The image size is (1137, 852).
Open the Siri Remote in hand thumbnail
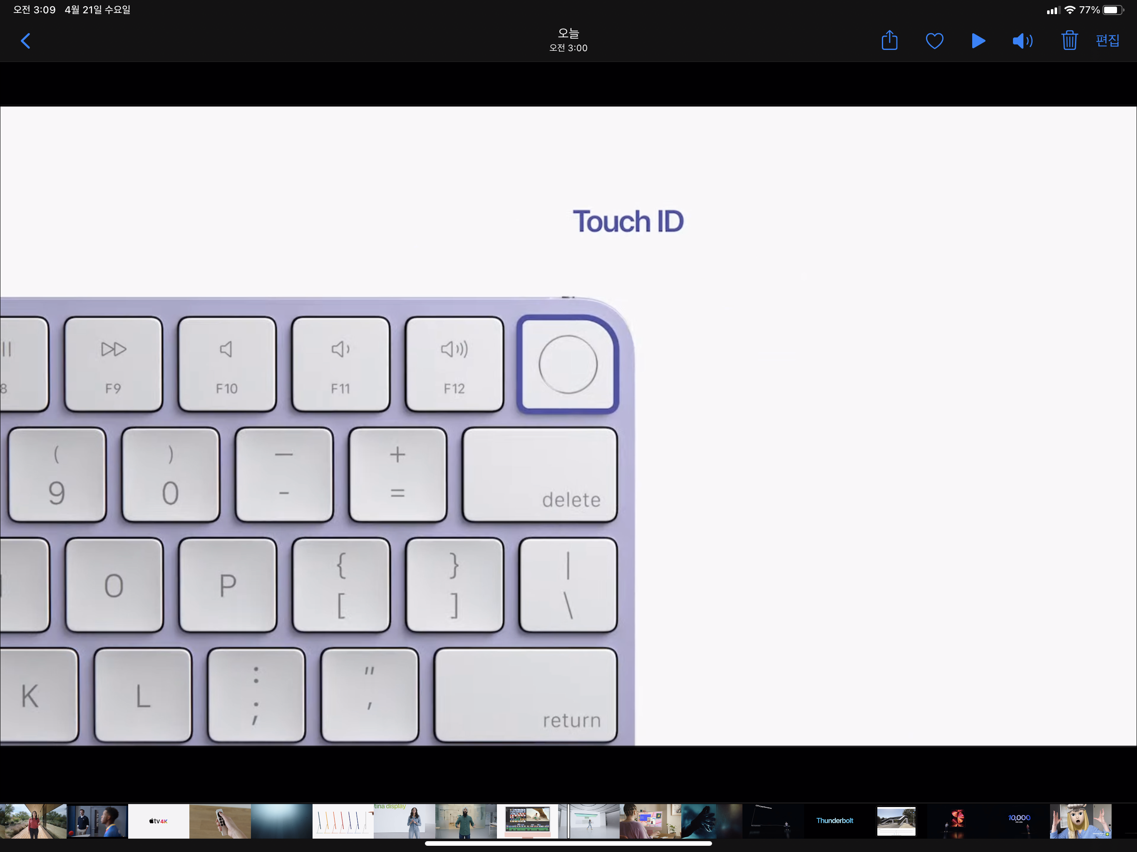point(220,821)
